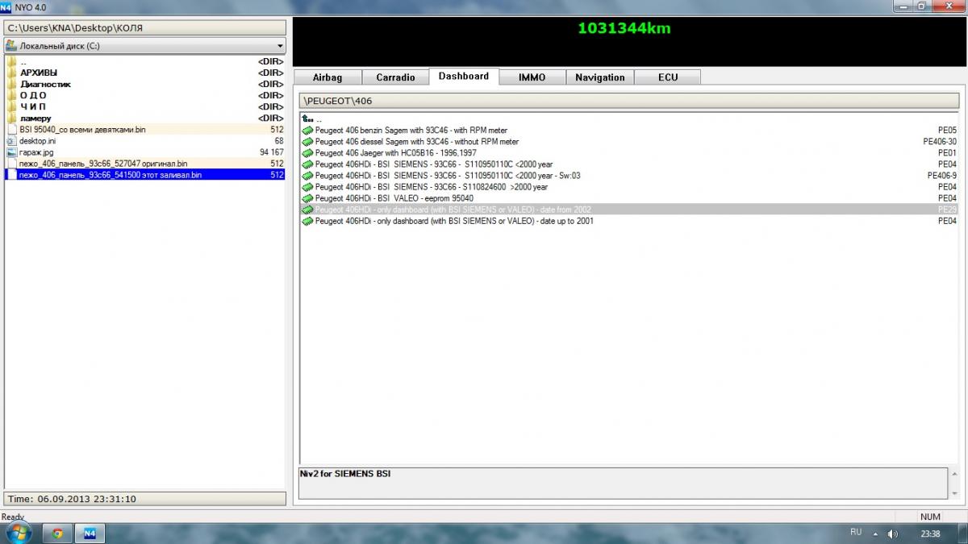Screen dimensions: 968x544
Task: Click the 23:38 taskbar clock
Action: 930,534
